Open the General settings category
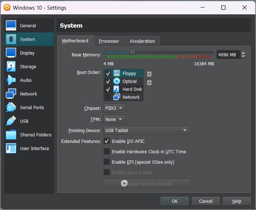The width and height of the screenshot is (256, 210). (x=29, y=25)
